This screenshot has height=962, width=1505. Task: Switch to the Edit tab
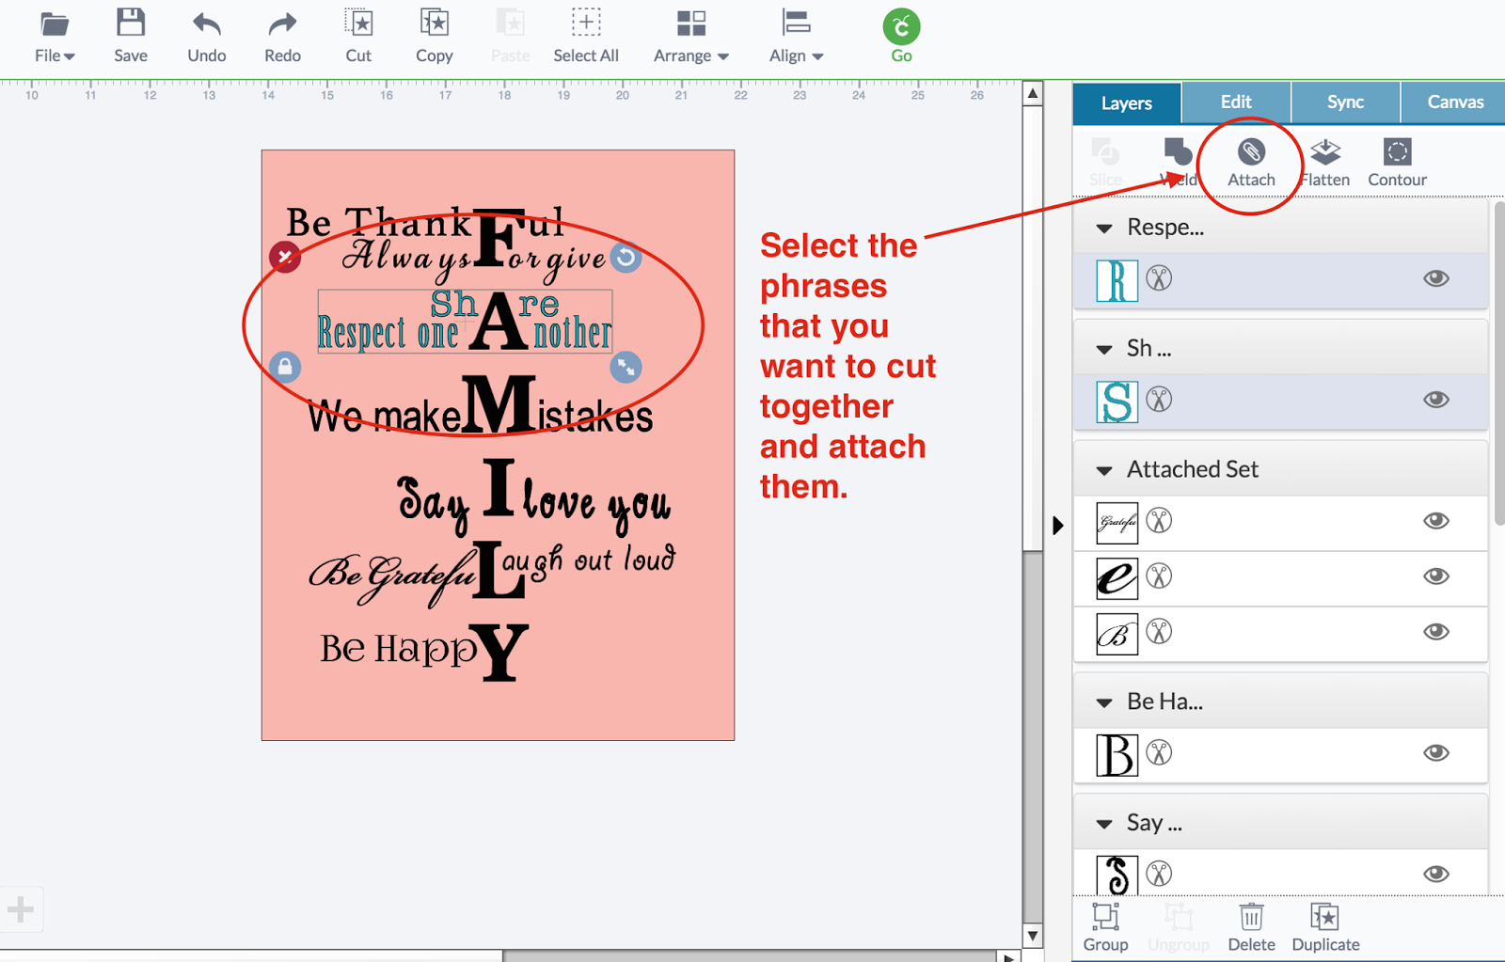click(1236, 102)
